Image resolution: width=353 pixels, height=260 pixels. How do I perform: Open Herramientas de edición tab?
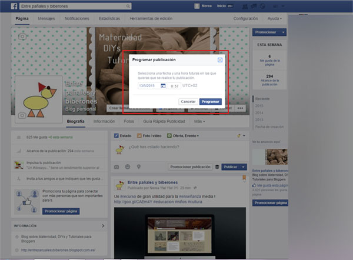[151, 18]
